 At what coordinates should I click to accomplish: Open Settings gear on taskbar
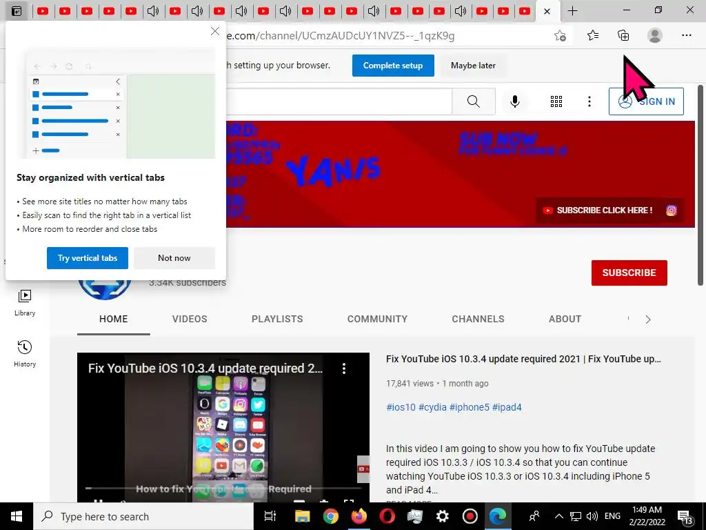(x=442, y=516)
